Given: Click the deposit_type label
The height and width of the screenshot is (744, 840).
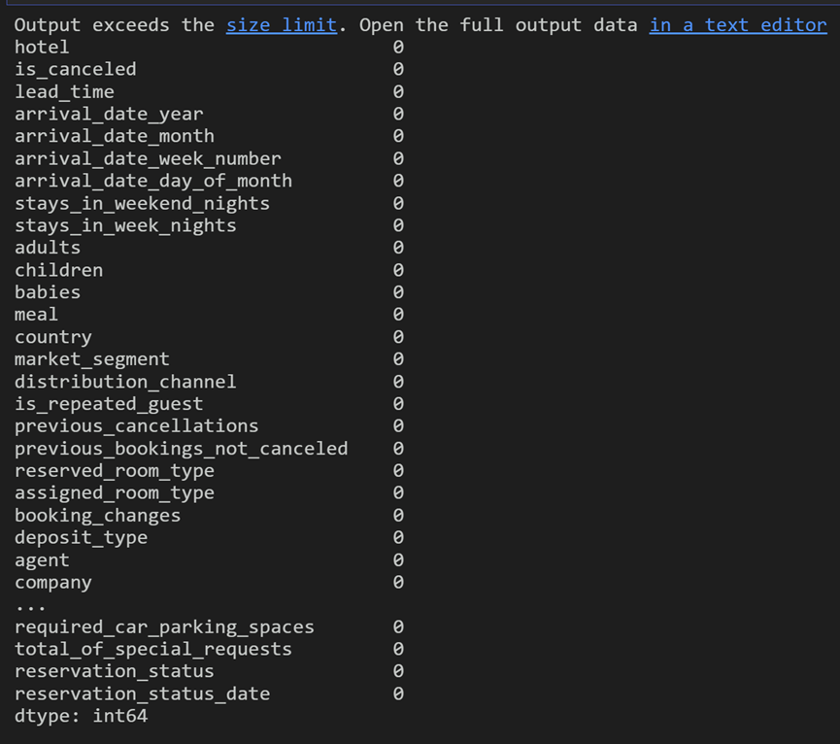Looking at the screenshot, I should pos(81,538).
